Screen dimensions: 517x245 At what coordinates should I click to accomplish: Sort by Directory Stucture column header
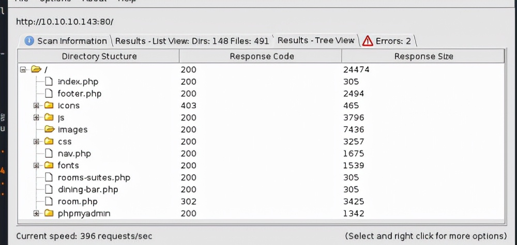tap(99, 56)
